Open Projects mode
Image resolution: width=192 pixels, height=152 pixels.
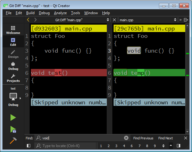13,78
